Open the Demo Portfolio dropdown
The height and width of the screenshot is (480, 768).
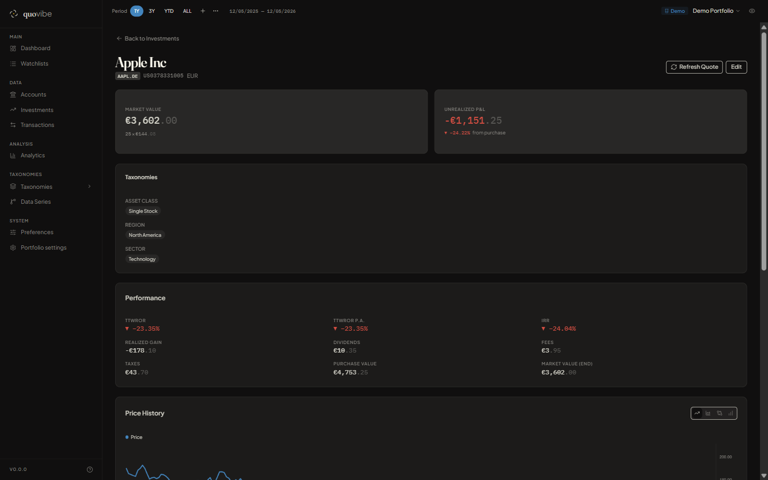coord(716,11)
